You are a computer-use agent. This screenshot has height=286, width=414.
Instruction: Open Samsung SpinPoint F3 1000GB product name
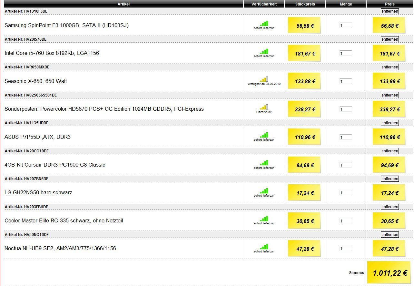[67, 25]
